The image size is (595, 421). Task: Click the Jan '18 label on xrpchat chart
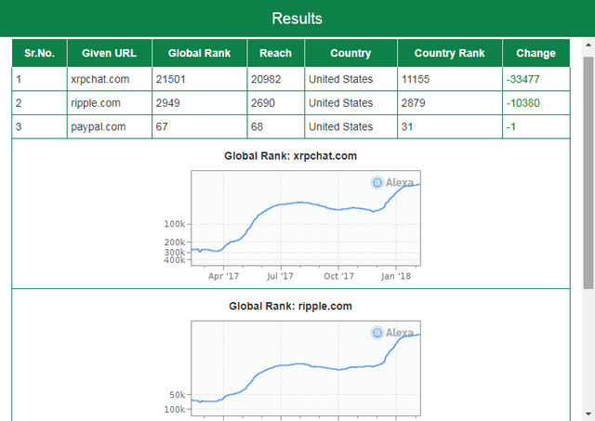tap(396, 277)
